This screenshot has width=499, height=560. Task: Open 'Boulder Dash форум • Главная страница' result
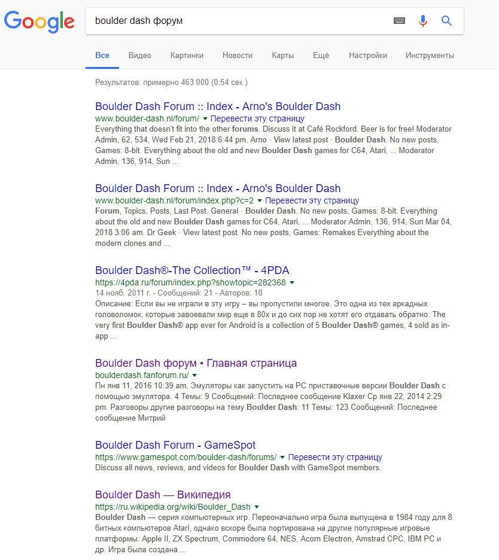point(196,363)
